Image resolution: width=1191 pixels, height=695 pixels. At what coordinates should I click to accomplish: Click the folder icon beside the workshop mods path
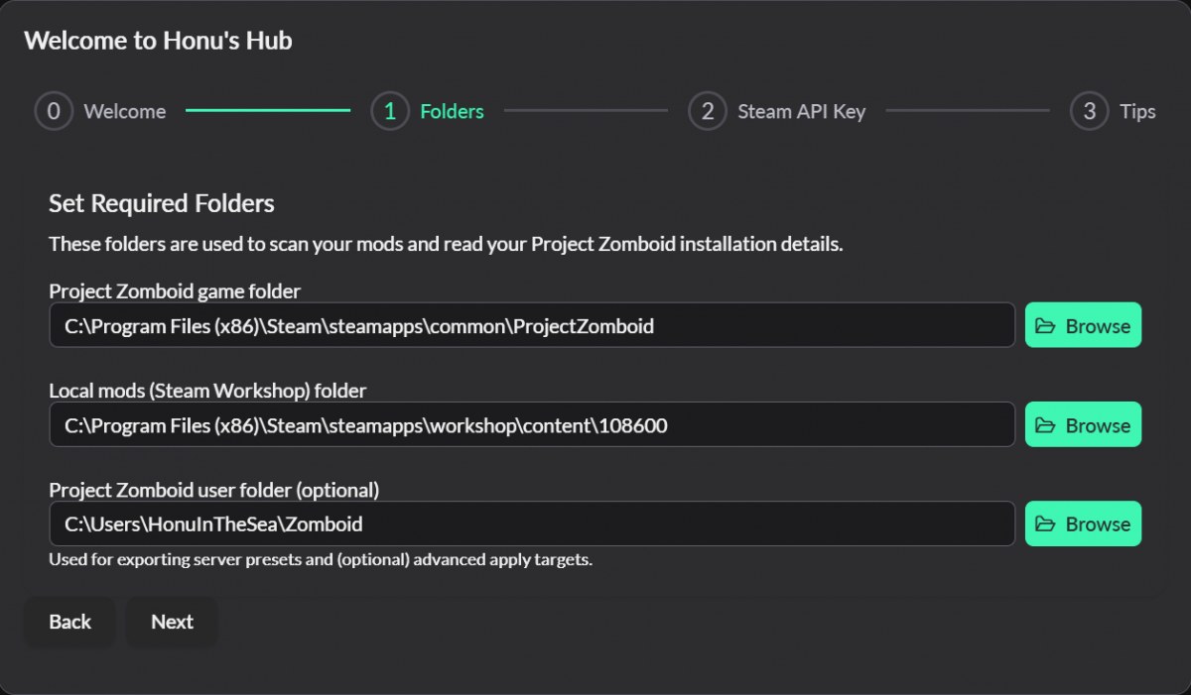click(1045, 425)
